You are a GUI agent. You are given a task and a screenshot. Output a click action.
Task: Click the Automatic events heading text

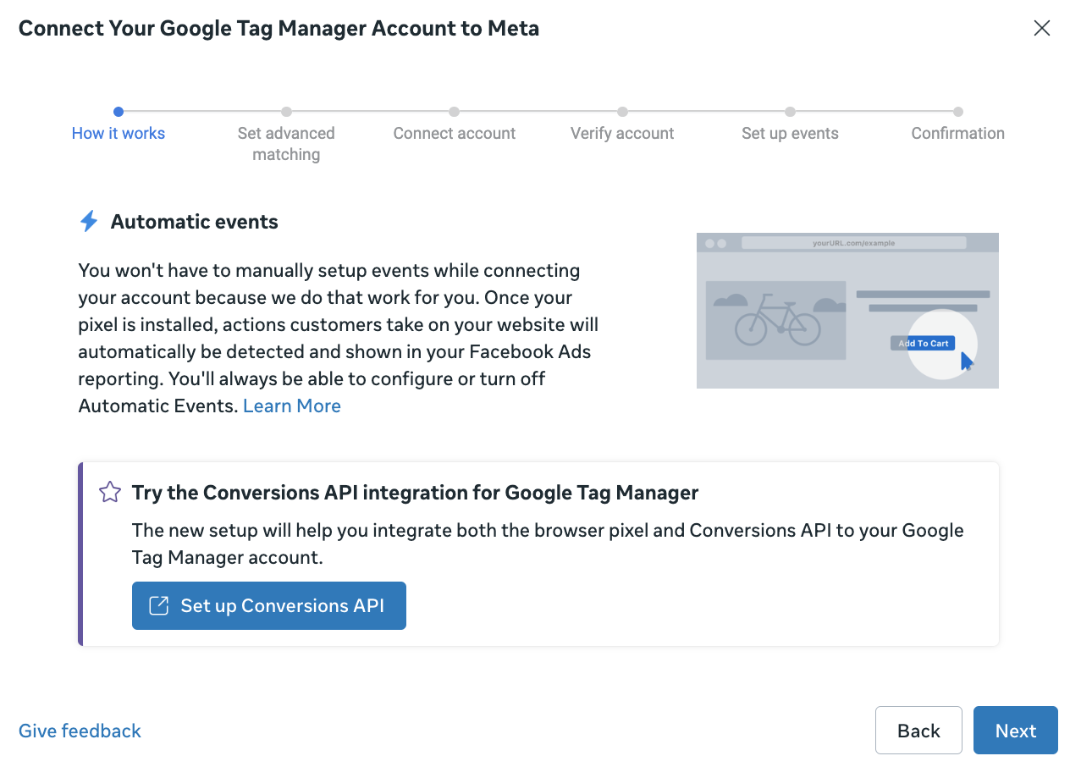(195, 222)
